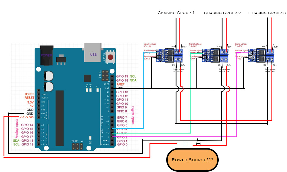Click the GPIO 14 analog pin label
287x172 pixels.
click(27, 125)
